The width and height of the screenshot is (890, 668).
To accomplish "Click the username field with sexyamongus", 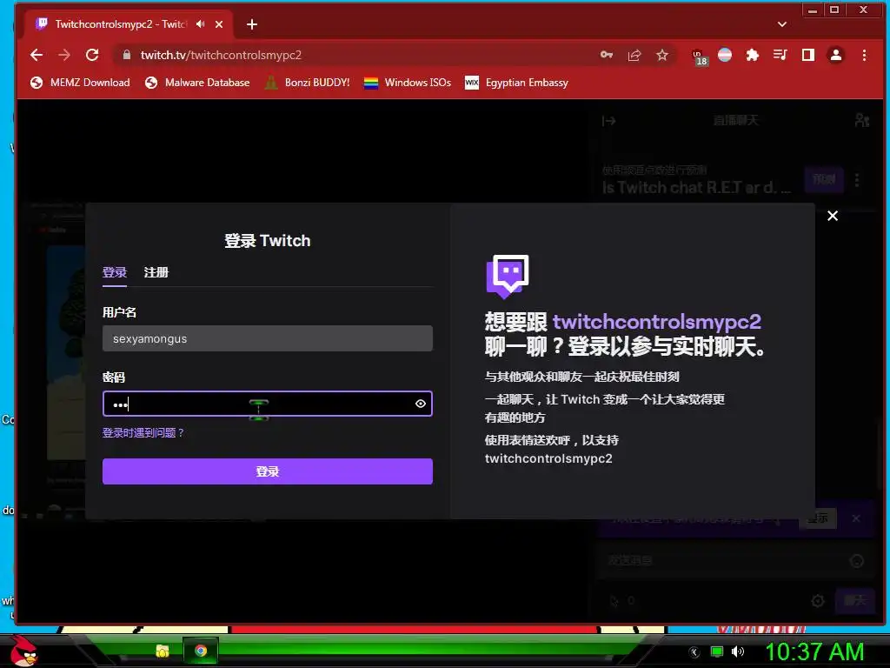I will pyautogui.click(x=268, y=338).
